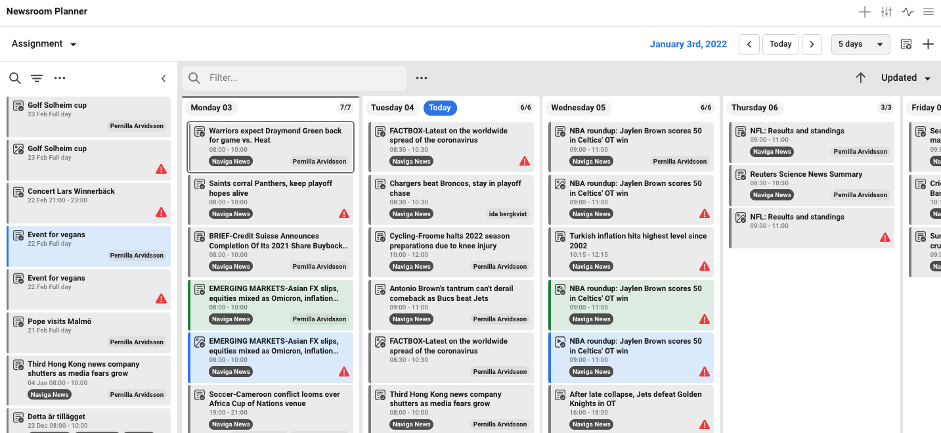941x433 pixels.
Task: Expand the 5 days range dropdown
Action: [x=860, y=44]
